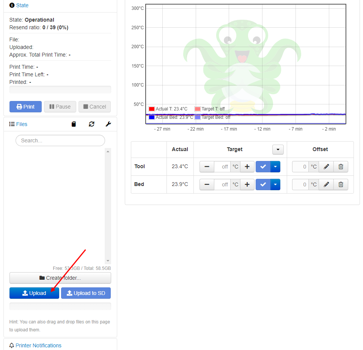
Task: Click Tool actual value 23.4°C
Action: (x=180, y=167)
